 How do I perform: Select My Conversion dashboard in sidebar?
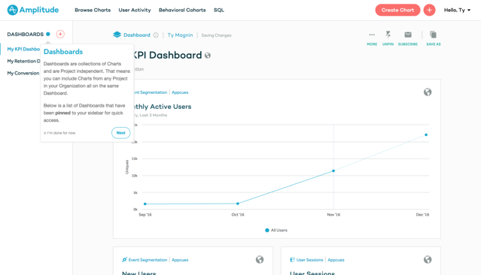(23, 73)
